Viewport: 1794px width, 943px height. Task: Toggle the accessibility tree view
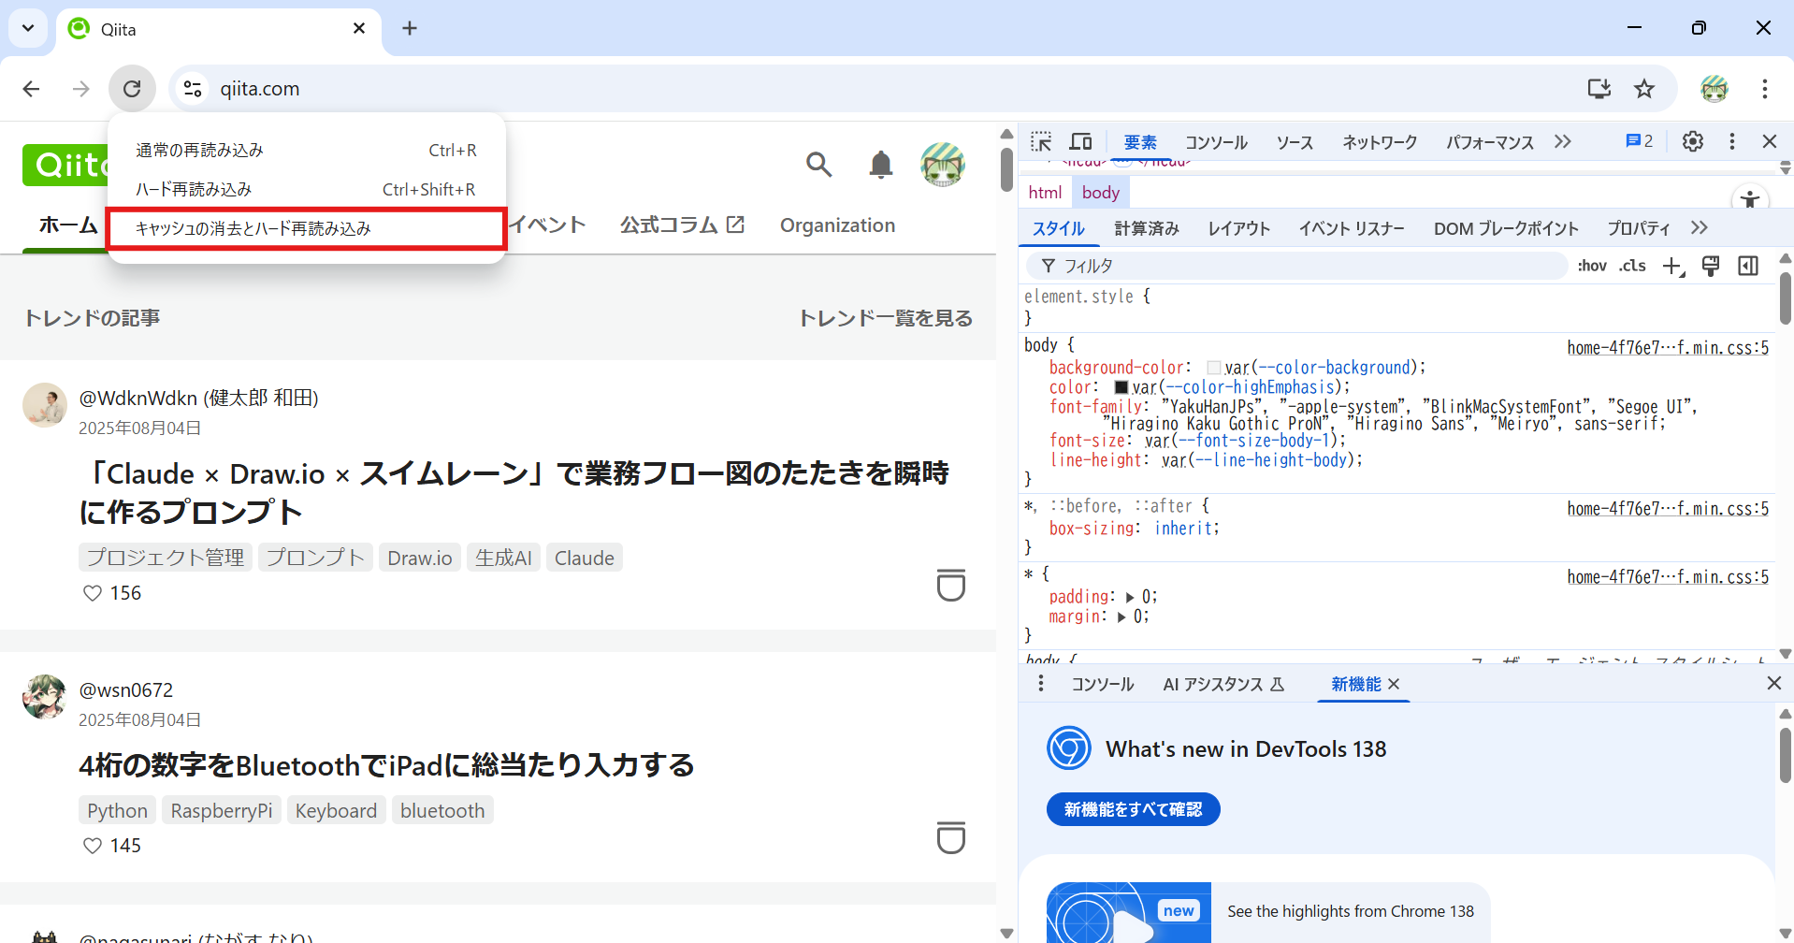1749,199
